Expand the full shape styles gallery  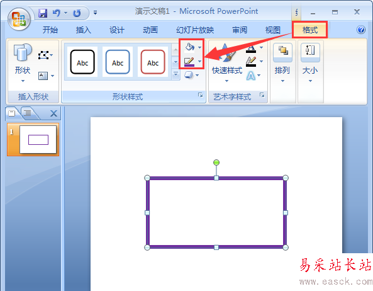pyautogui.click(x=175, y=74)
